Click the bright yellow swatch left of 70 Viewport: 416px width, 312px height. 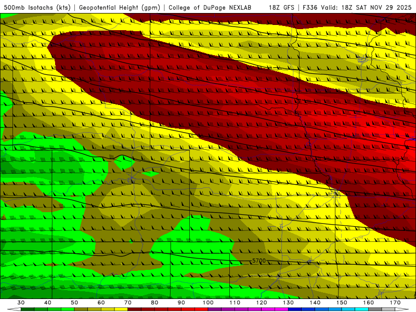pyautogui.click(x=121, y=309)
